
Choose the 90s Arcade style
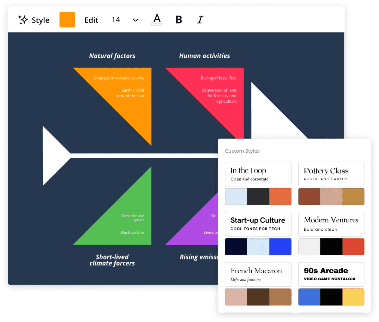(x=331, y=274)
